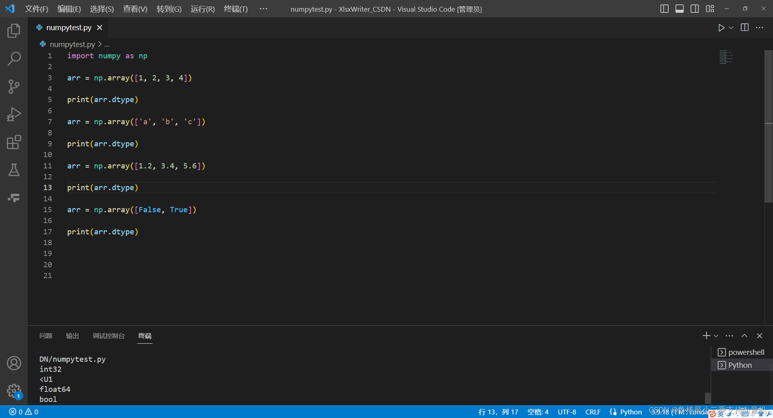Image resolution: width=773 pixels, height=418 pixels.
Task: Switch to the 终端 panel tab
Action: (145, 336)
